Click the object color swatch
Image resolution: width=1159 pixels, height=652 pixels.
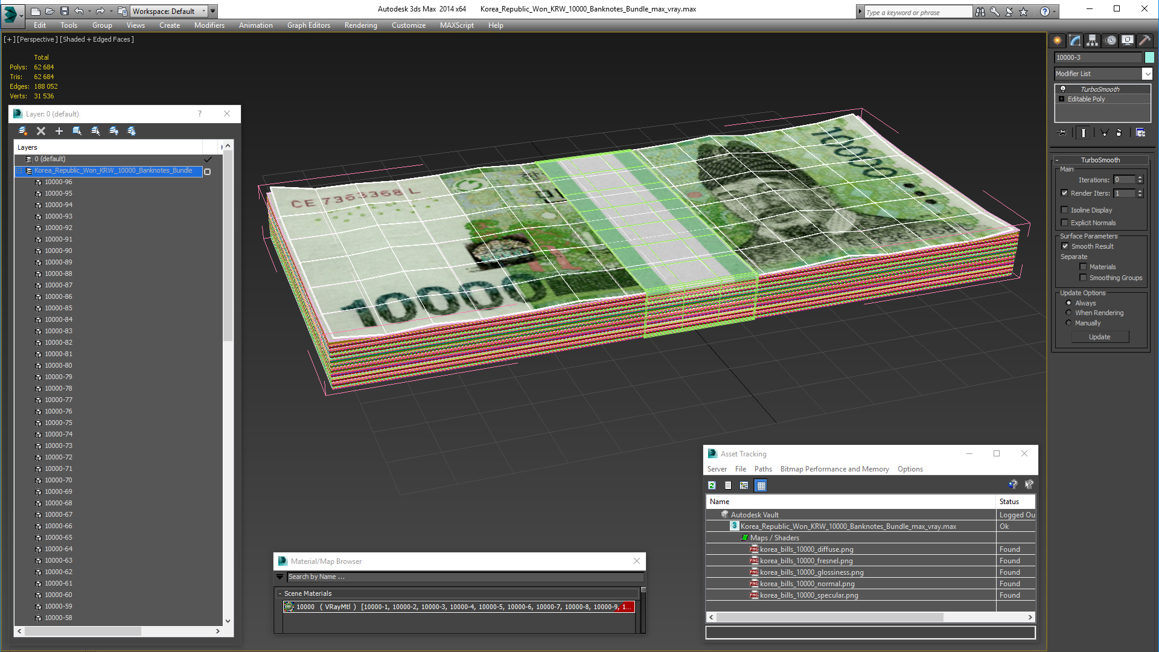1149,57
